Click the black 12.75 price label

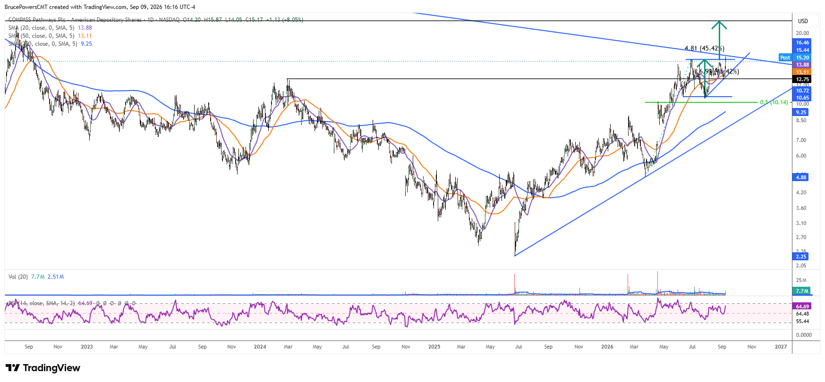coord(802,79)
